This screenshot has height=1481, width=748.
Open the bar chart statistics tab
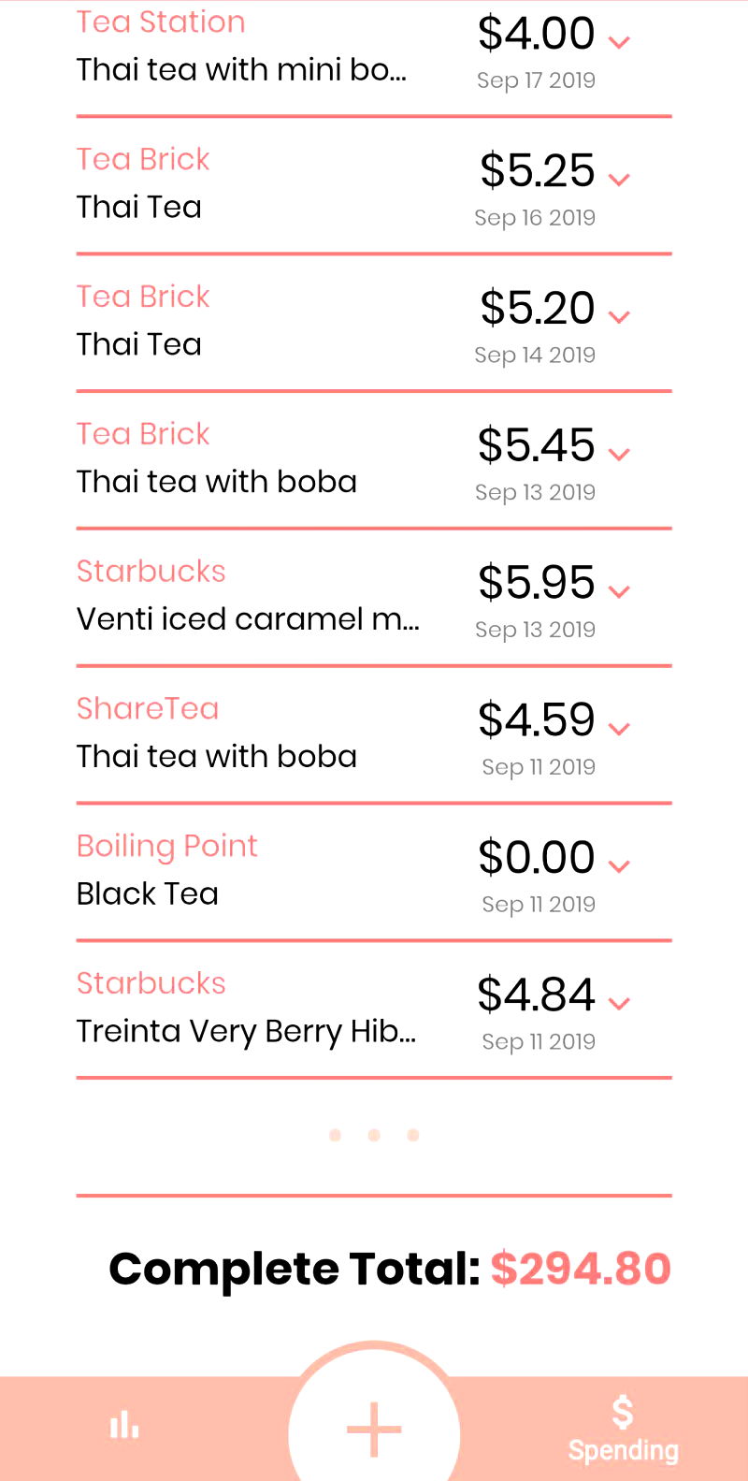(124, 1426)
